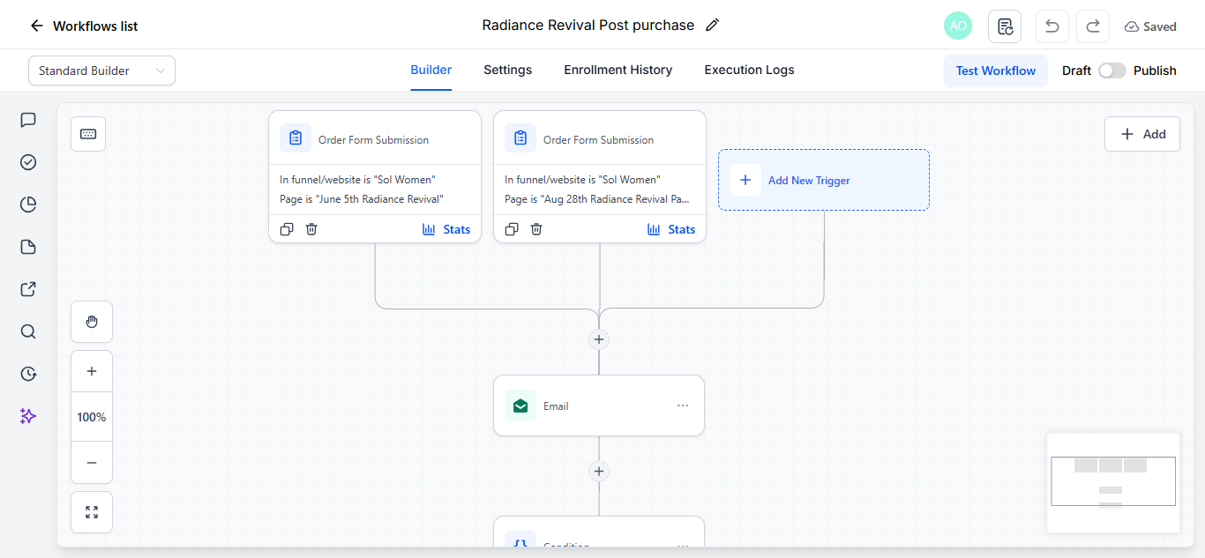The width and height of the screenshot is (1205, 558).
Task: Click the Aug 28th "In funnel/website is Sol Women" text
Action: coord(582,180)
